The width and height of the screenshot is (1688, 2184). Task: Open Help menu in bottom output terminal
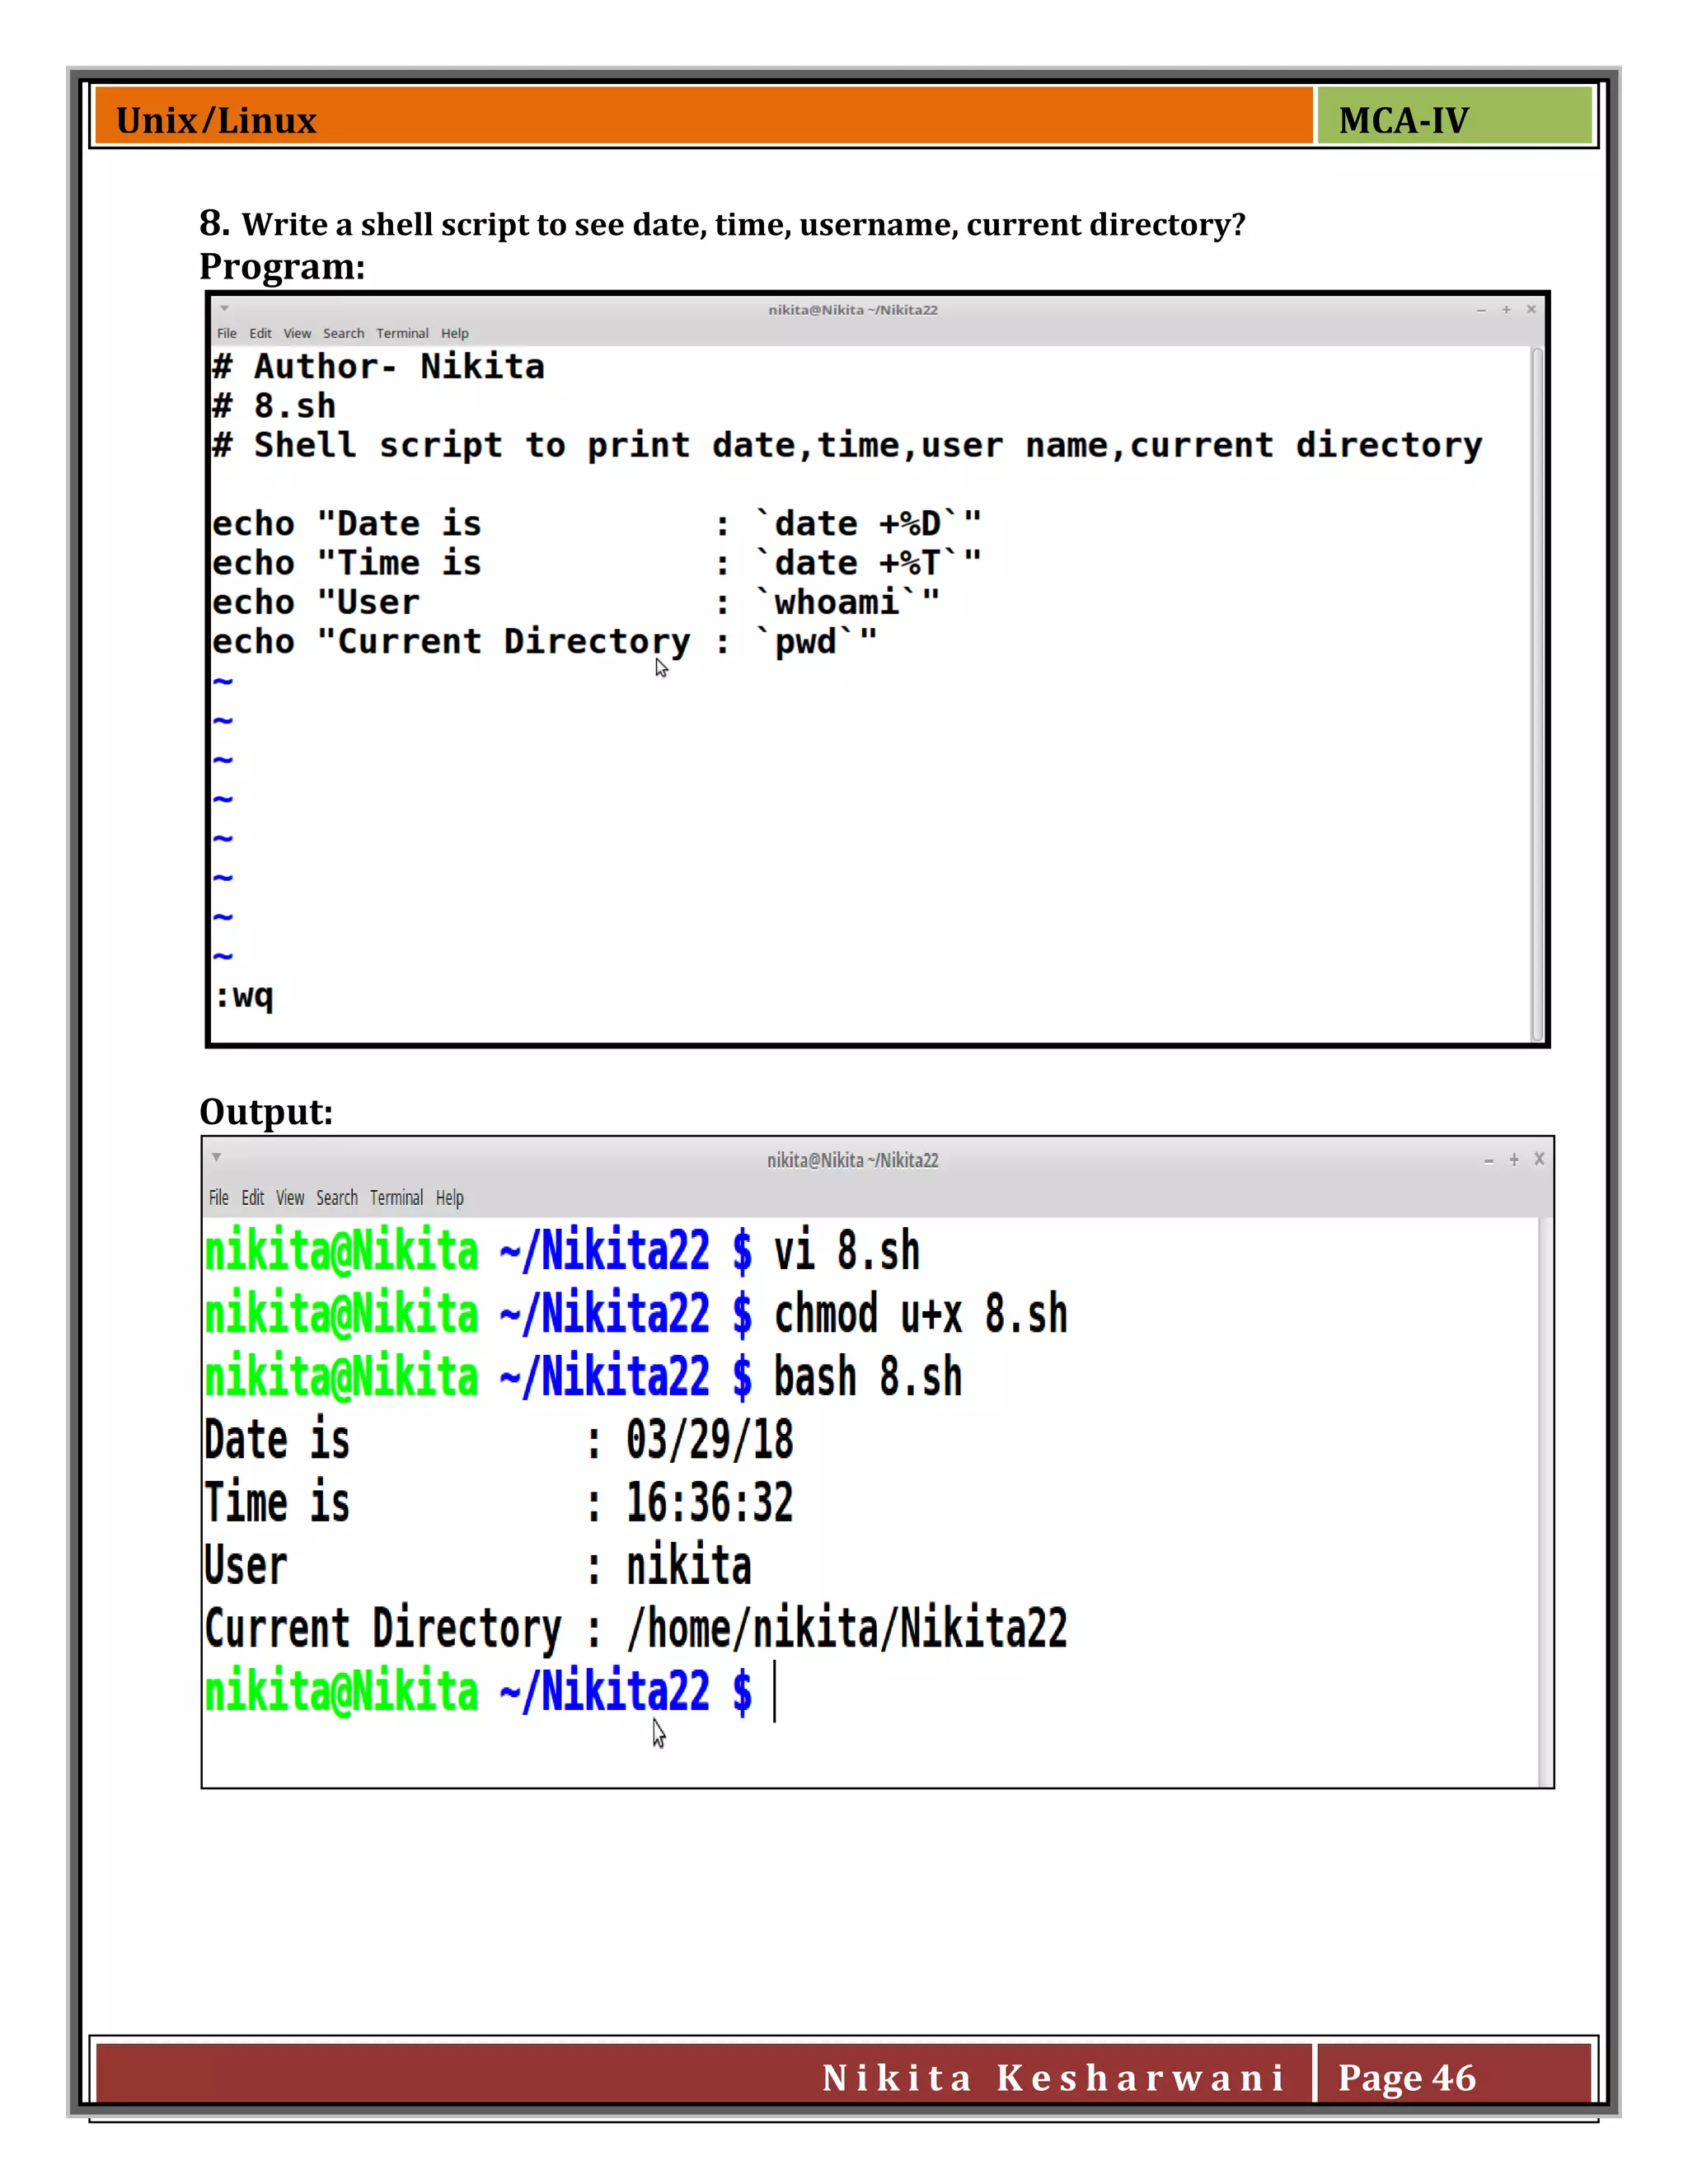pos(449,1197)
